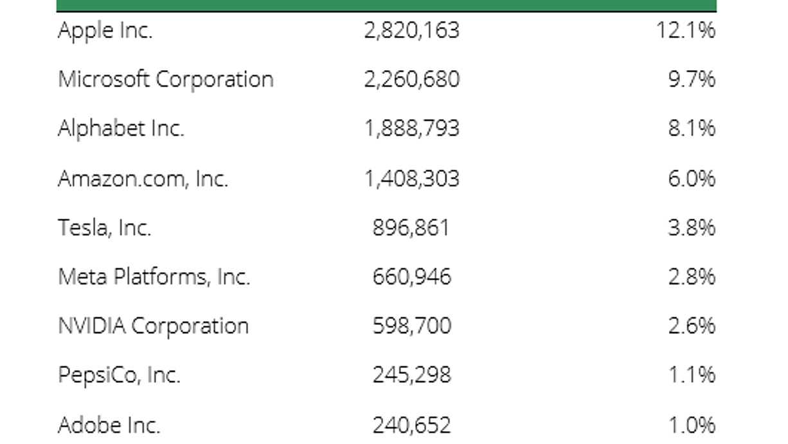Screen dimensions: 788x444
Task: Click the 9.7% weight for Microsoft
Action: (692, 80)
